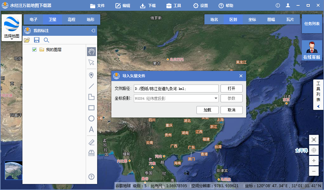
Task: Select the ruler measure tool
Action: [91, 142]
